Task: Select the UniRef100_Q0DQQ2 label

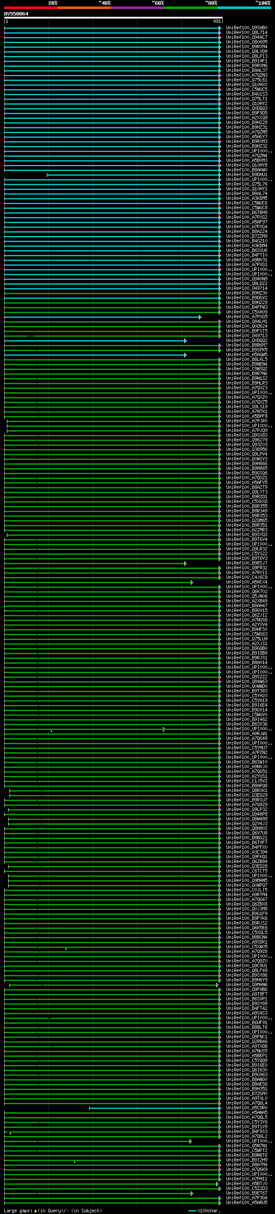Action: point(246,340)
